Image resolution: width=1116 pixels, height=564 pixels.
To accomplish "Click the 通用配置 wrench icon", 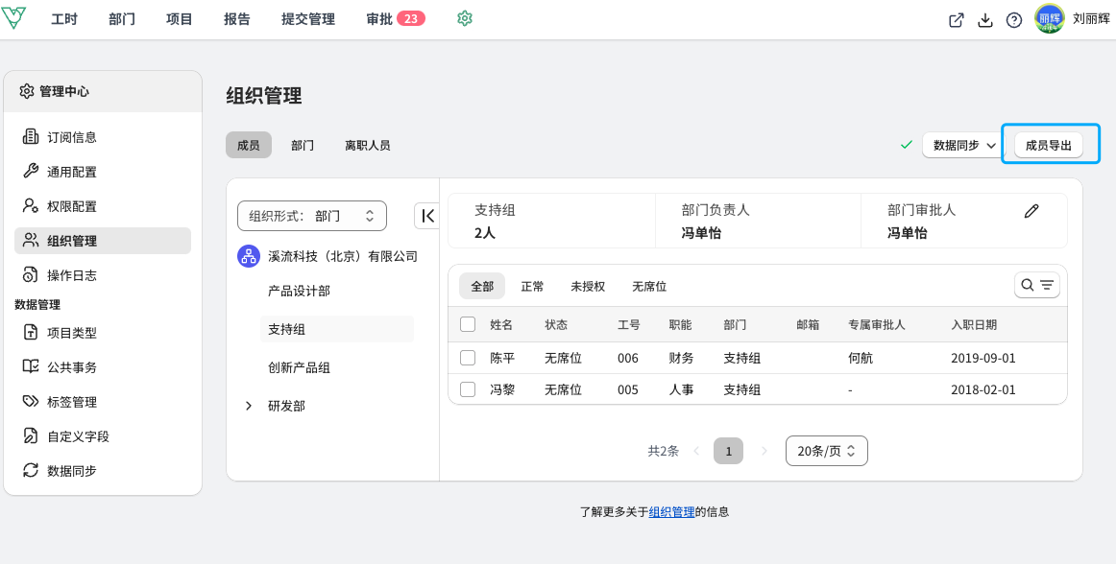I will [31, 172].
